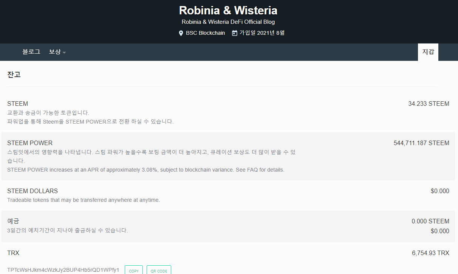Show the QR CODE for TRX address

click(159, 270)
